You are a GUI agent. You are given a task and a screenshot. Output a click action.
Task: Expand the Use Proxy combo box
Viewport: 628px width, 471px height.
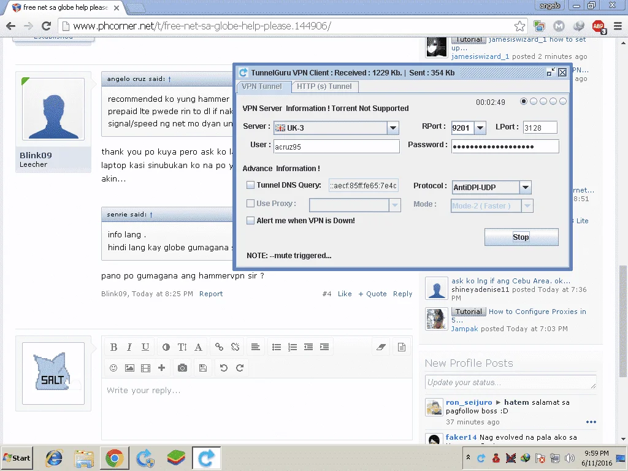394,205
